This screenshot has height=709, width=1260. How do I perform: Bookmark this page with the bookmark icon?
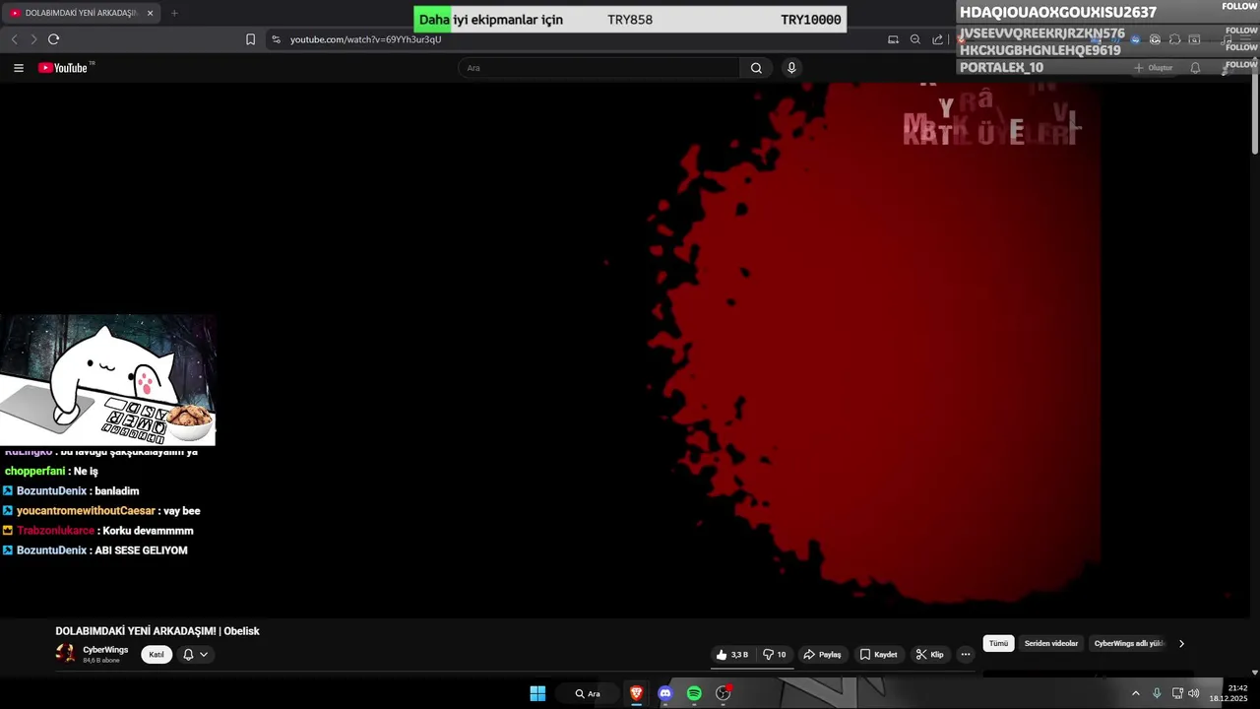point(250,39)
